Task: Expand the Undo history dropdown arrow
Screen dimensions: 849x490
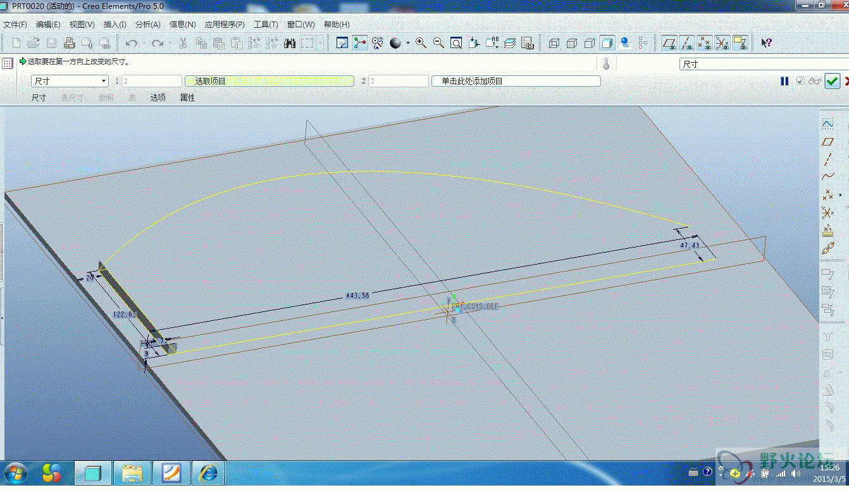Action: [144, 43]
